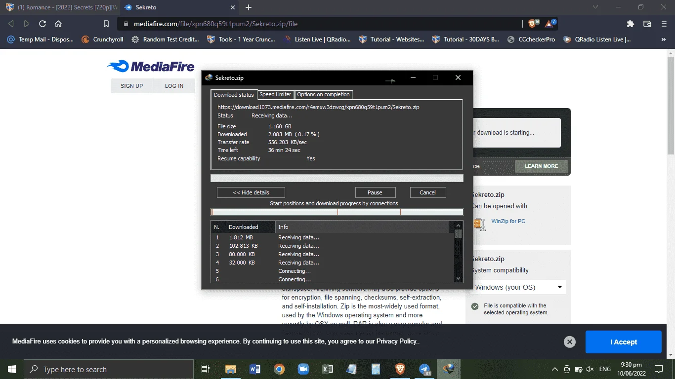Open the WinZip for PC link
Image resolution: width=675 pixels, height=379 pixels.
508,221
